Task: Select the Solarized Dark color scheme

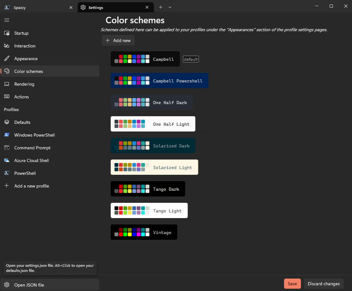Action: coord(153,145)
